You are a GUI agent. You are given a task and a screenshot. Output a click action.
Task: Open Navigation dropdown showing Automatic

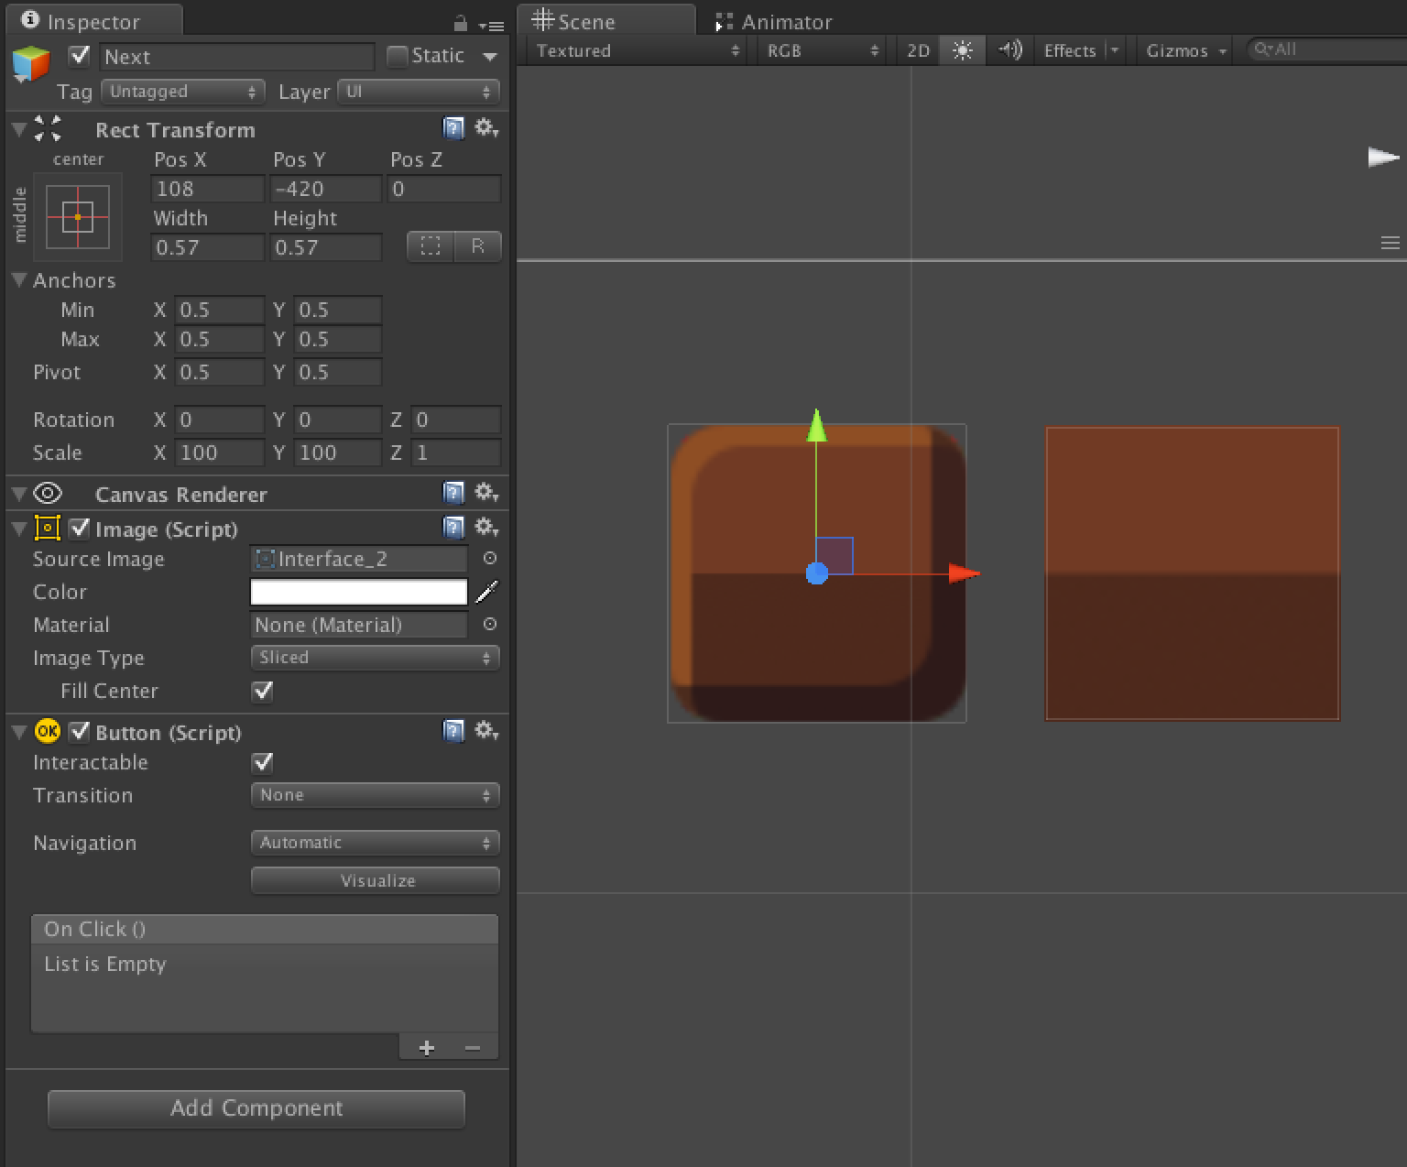(375, 843)
